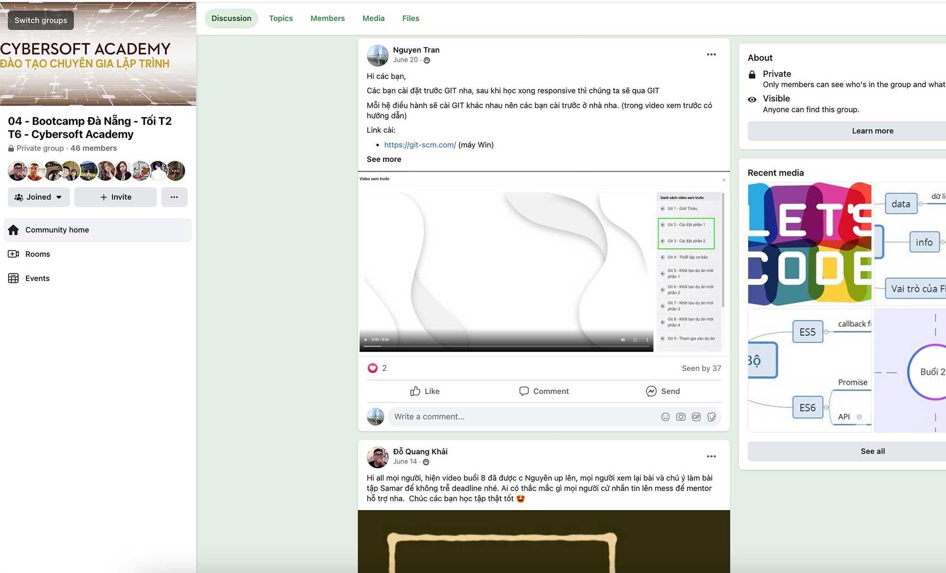Click your avatar beside comment box
946x573 pixels.
point(376,417)
